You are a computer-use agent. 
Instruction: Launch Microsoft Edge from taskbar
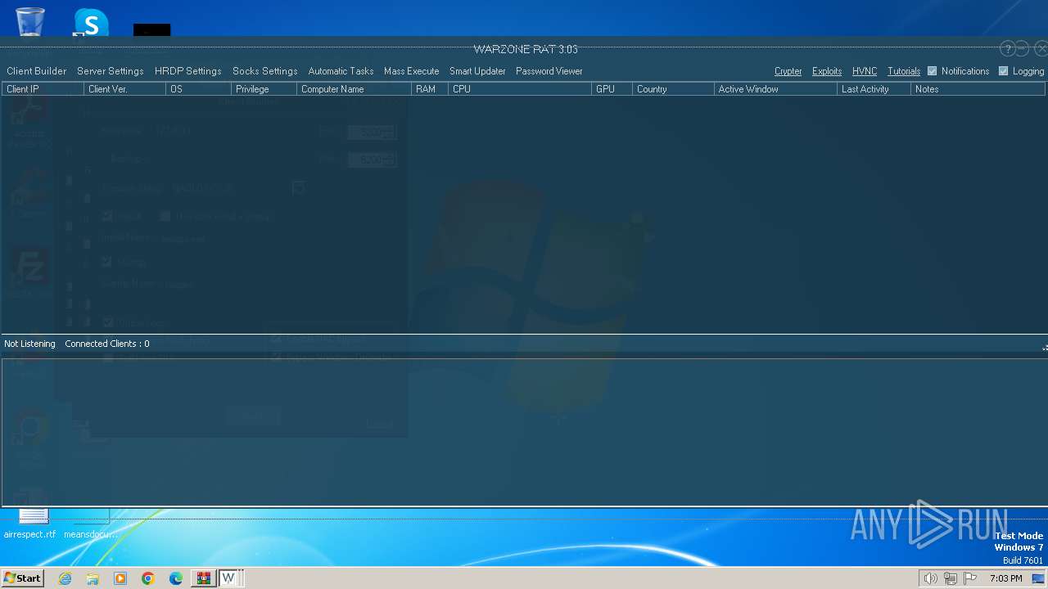coord(176,578)
